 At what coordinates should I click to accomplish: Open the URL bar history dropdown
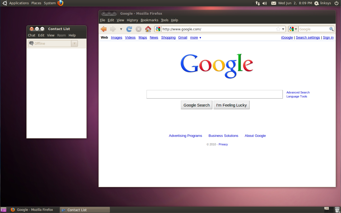pos(283,29)
